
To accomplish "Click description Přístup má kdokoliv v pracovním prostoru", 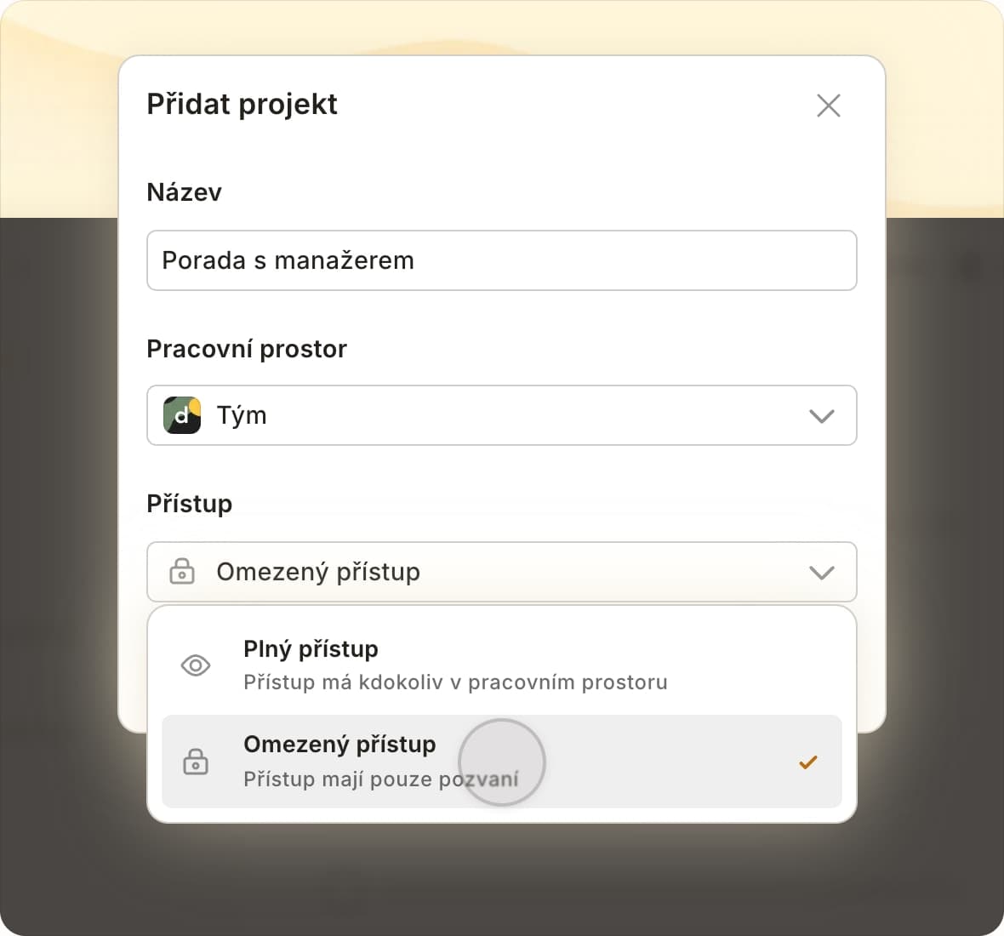I will coord(455,682).
